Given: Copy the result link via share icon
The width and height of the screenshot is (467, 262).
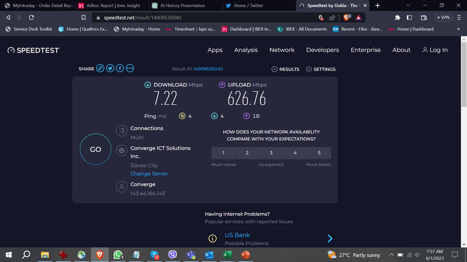Looking at the screenshot, I should (100, 68).
